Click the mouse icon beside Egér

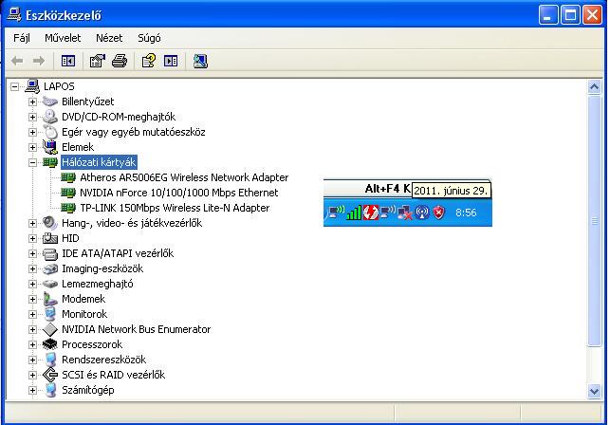(49, 132)
